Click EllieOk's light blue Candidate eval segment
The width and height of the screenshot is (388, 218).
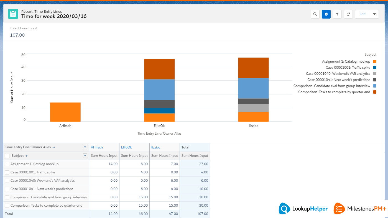click(x=159, y=90)
